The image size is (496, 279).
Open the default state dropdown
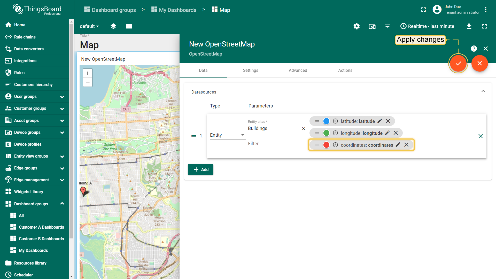point(89,26)
